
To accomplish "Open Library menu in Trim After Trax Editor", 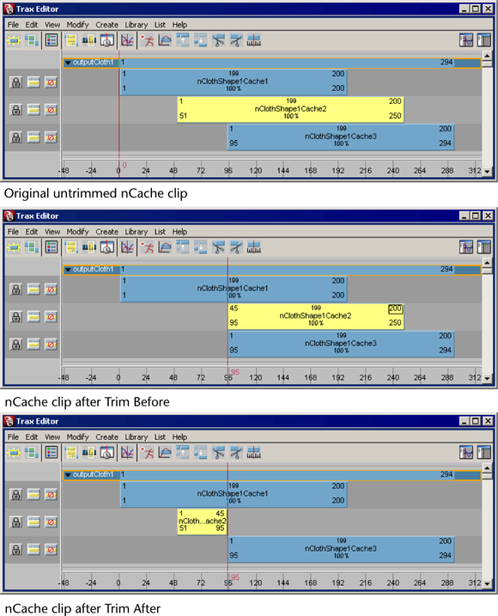I will coord(137,436).
